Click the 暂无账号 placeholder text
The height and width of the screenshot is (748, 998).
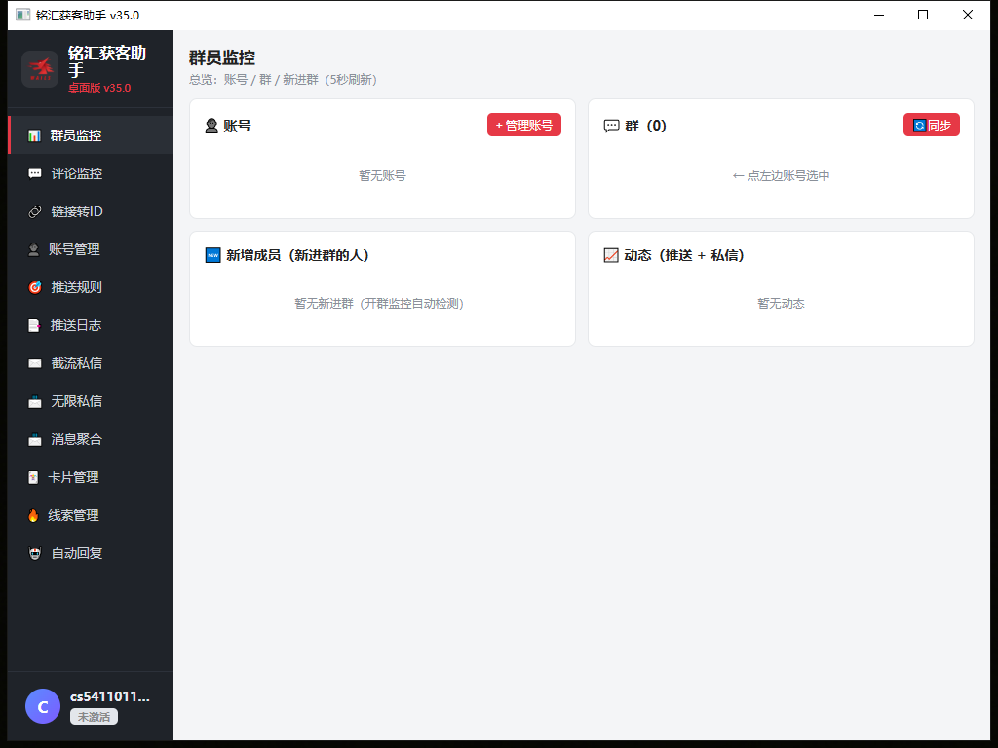382,176
